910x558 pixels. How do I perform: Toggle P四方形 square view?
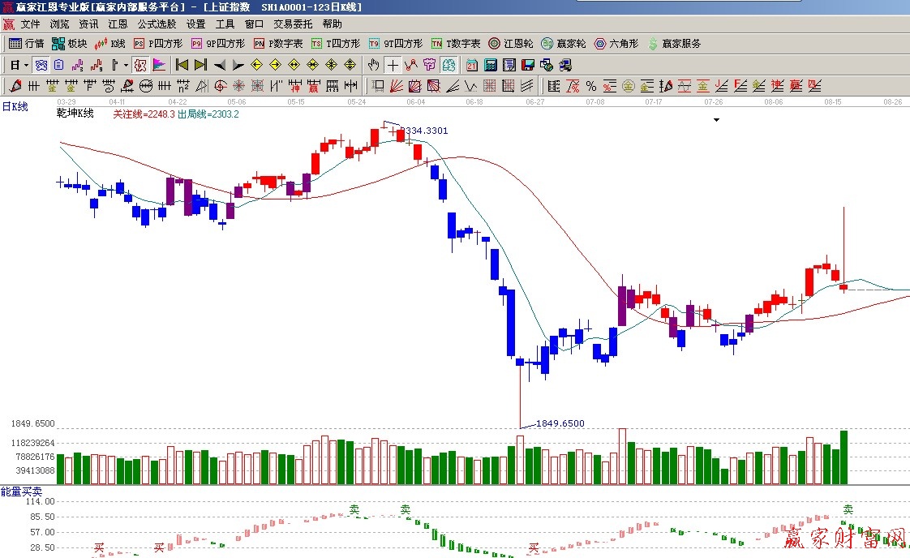pyautogui.click(x=157, y=44)
